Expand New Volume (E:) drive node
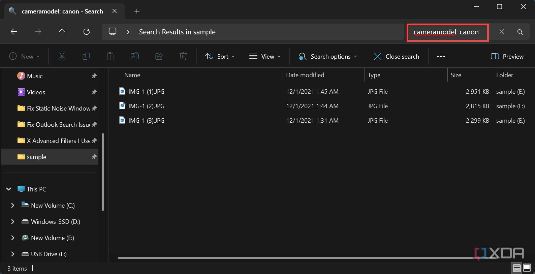This screenshot has width=535, height=274. coord(12,238)
